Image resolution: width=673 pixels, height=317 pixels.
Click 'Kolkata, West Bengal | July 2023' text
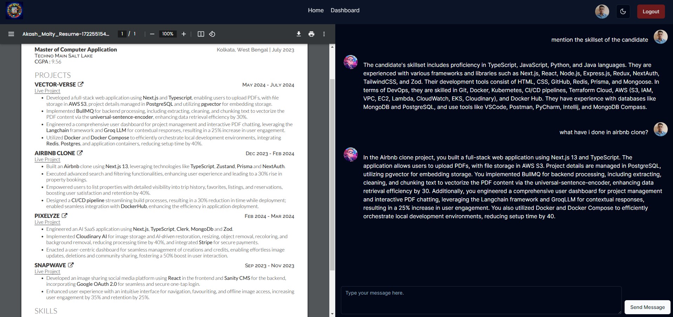(256, 50)
